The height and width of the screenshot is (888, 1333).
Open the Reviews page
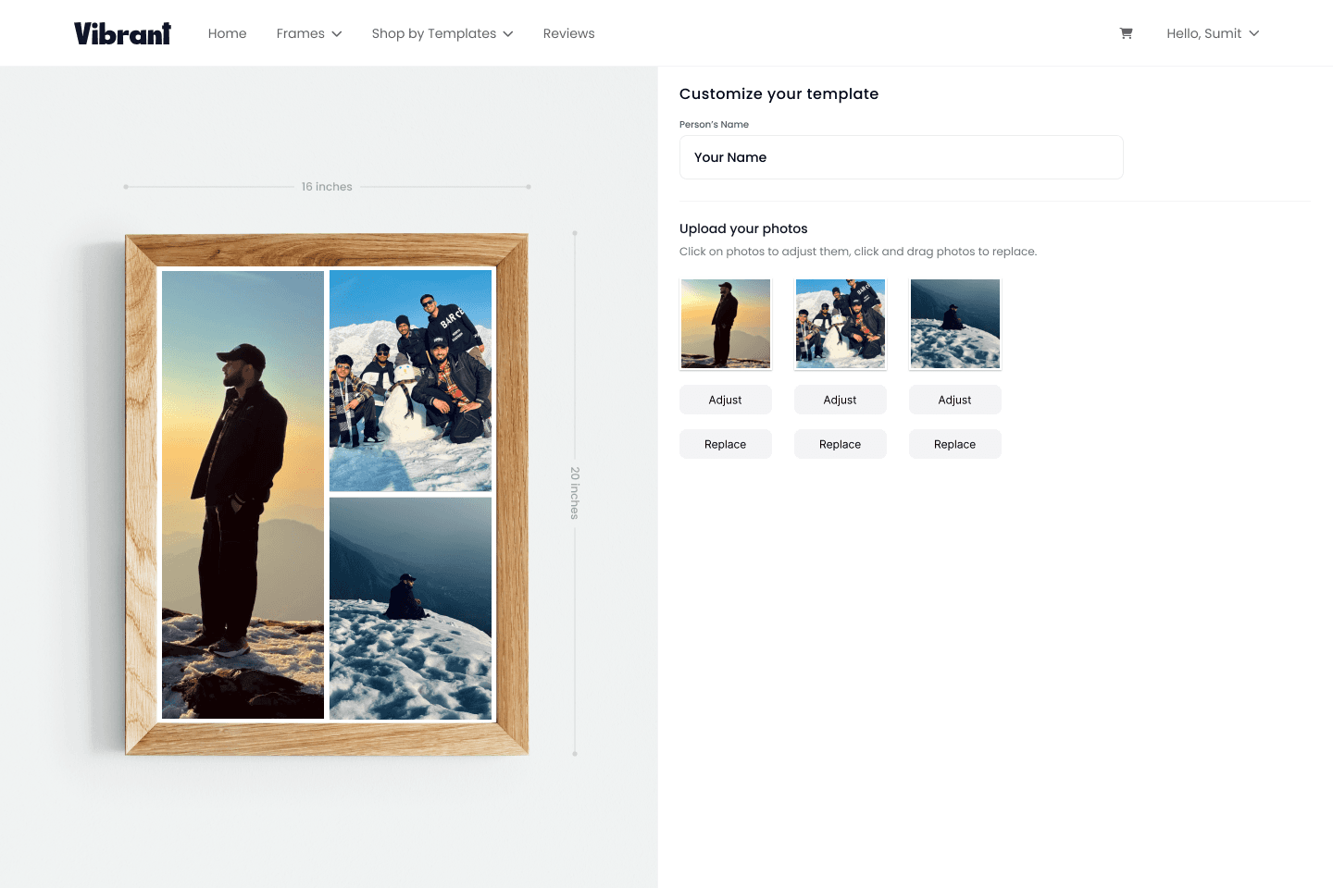[568, 33]
